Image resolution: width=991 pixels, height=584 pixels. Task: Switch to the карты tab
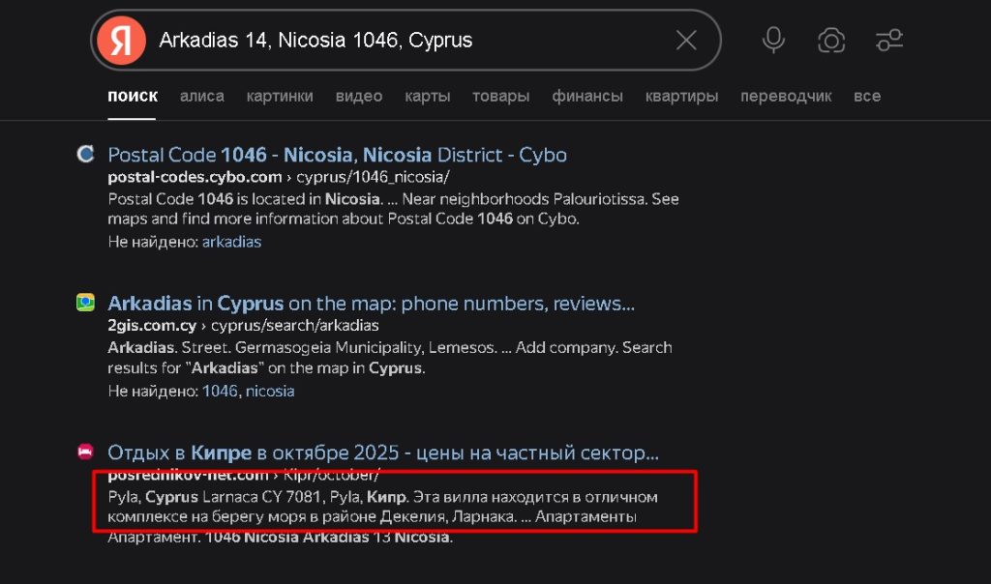click(x=428, y=96)
